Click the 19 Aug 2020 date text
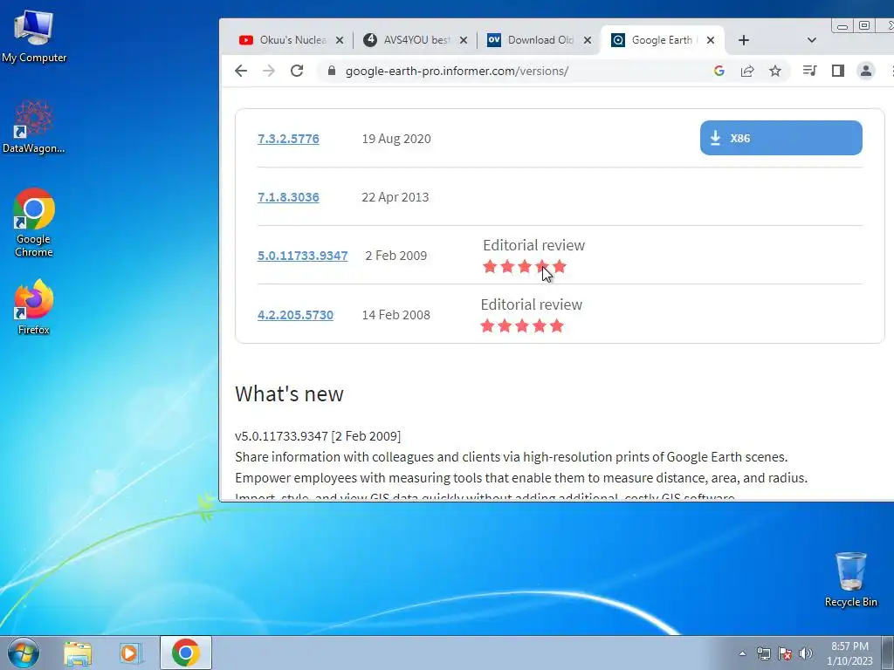The height and width of the screenshot is (670, 894). pyautogui.click(x=396, y=139)
